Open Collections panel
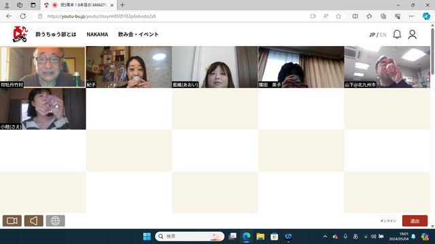Image resolution: width=435 pixels, height=244 pixels. [x=383, y=16]
